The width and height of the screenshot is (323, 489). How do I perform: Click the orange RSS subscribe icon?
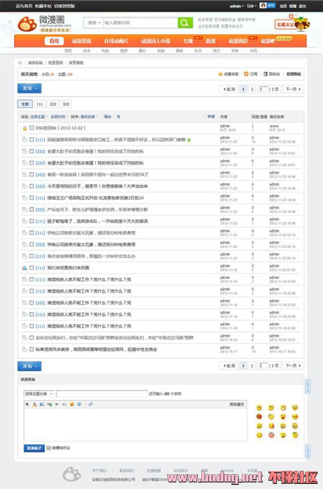[246, 74]
